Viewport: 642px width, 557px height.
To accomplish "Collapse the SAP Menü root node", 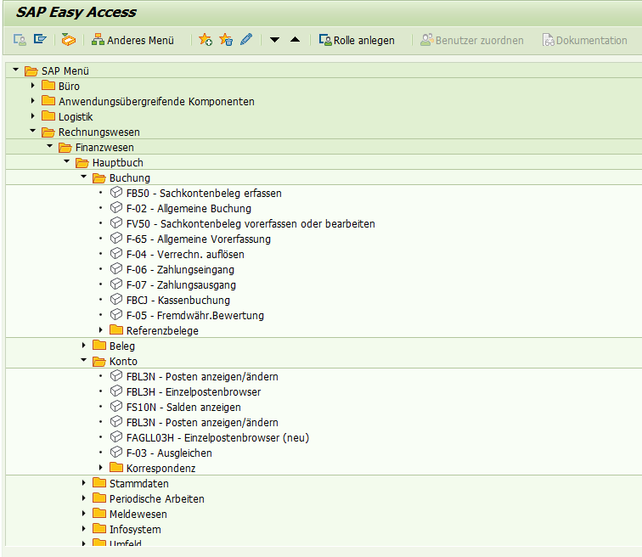I will click(x=15, y=70).
